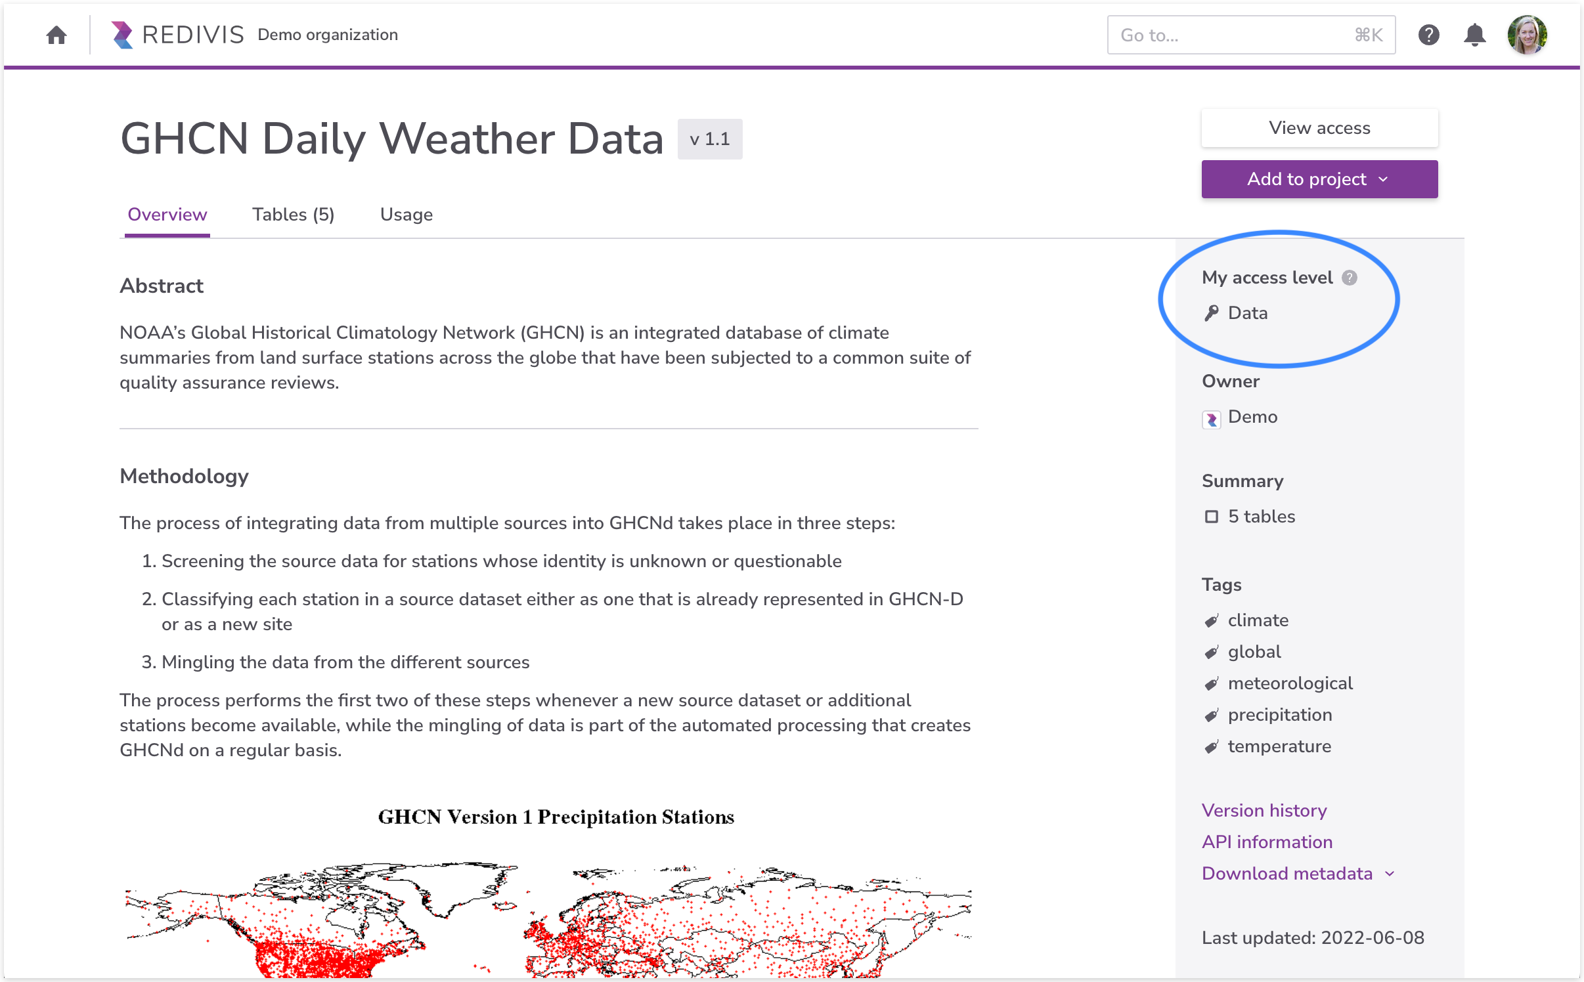Click the 5 tables summary text
The height and width of the screenshot is (982, 1584).
pyautogui.click(x=1261, y=517)
